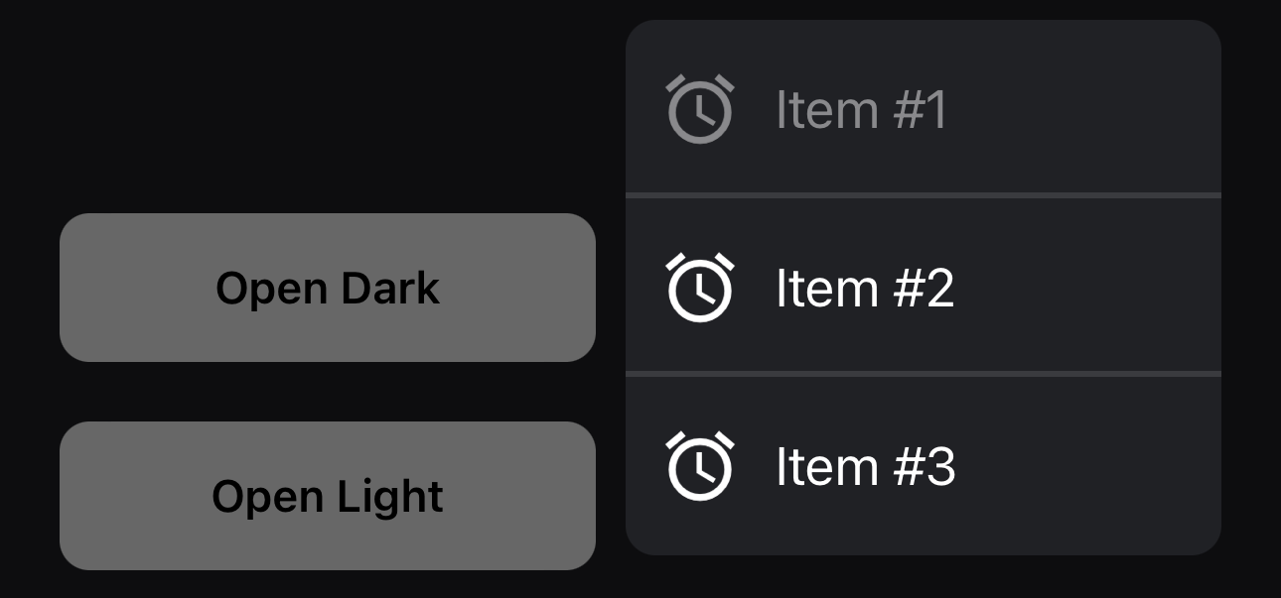
Task: Click the 'Item #3' text label
Action: tap(865, 466)
